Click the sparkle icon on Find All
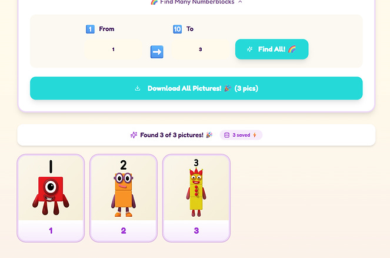Screen dimensions: 390x258 (249, 49)
